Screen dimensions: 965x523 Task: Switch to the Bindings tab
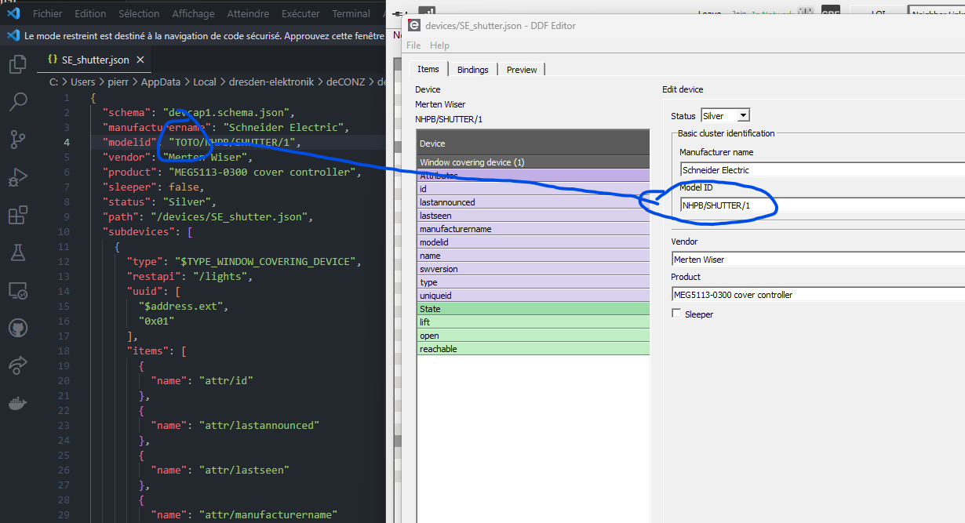click(472, 69)
